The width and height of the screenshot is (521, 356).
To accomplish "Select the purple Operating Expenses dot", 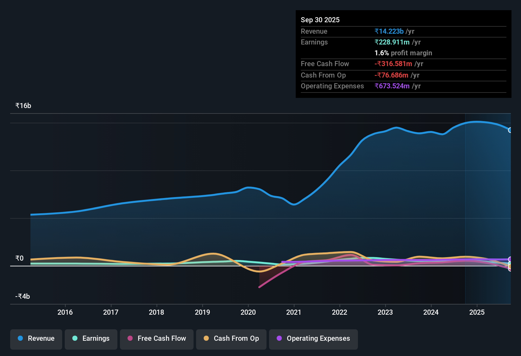I will [x=279, y=339].
